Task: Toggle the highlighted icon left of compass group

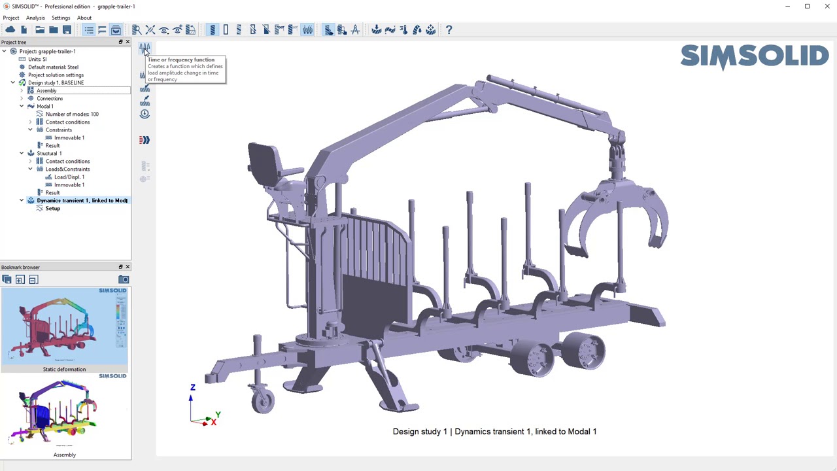Action: pyautogui.click(x=328, y=29)
